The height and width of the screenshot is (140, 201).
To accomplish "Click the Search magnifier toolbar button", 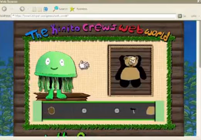I will 60,9.
